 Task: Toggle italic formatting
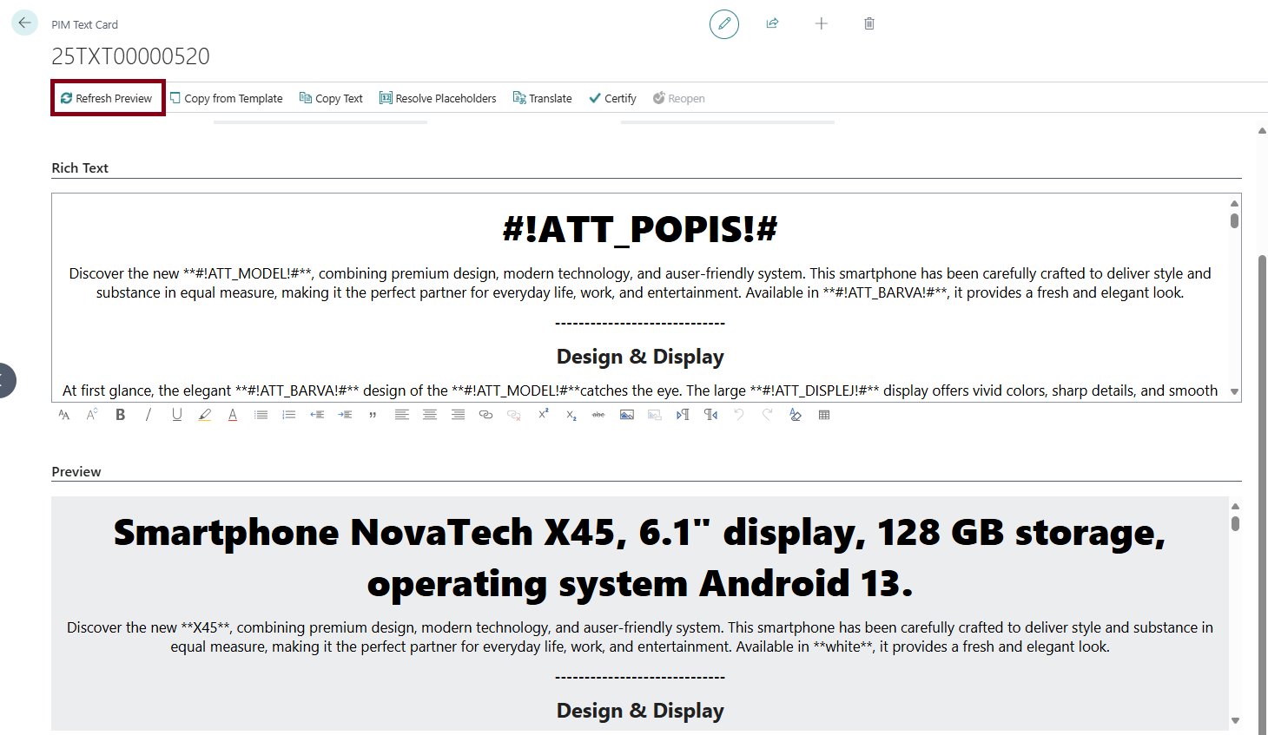pyautogui.click(x=149, y=414)
